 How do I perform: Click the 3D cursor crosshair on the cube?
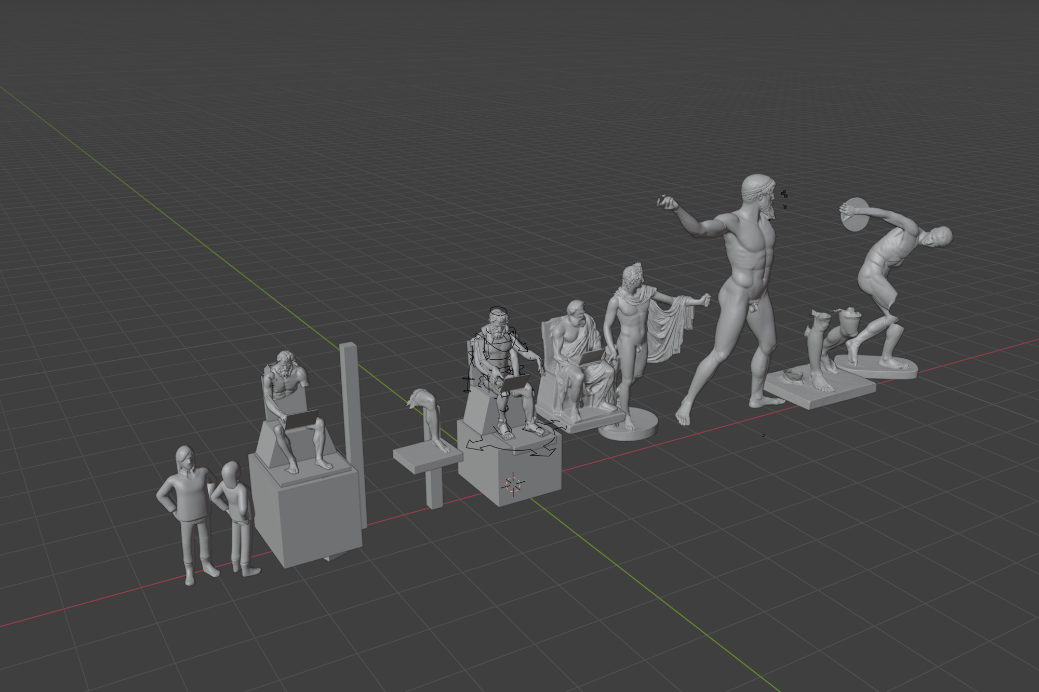513,485
